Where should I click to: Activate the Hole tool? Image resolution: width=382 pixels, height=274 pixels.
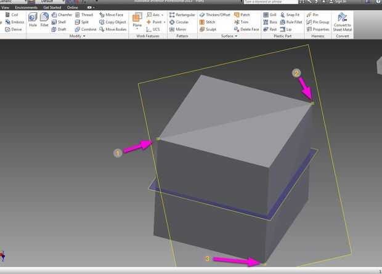33,20
